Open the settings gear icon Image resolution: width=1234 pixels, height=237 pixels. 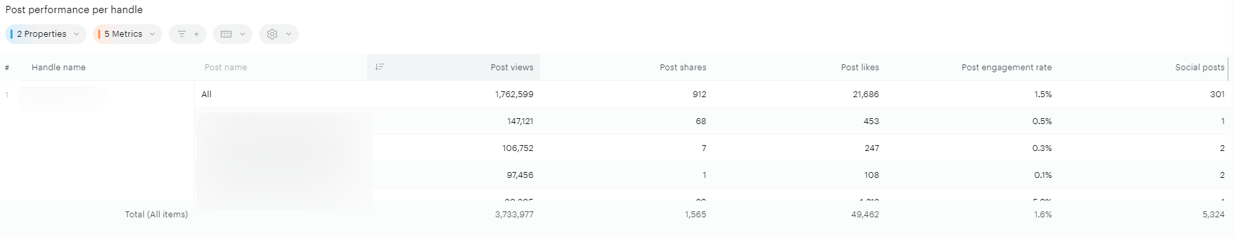point(272,34)
